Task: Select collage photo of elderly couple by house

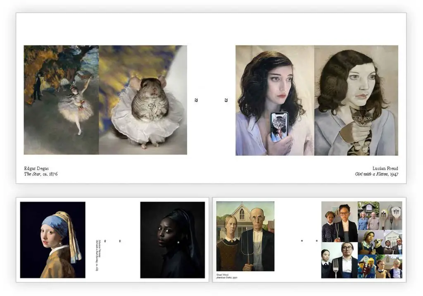Action: (x=368, y=215)
